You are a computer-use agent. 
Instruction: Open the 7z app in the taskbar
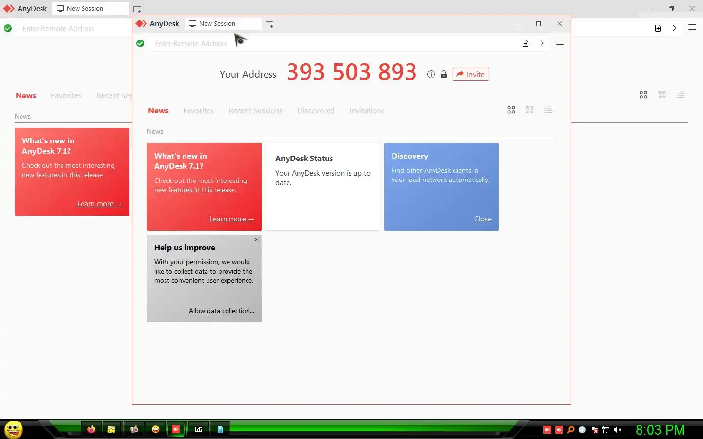pyautogui.click(x=199, y=429)
